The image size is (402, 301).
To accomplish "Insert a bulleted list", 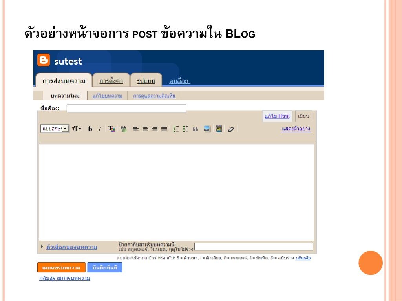I will [186, 129].
